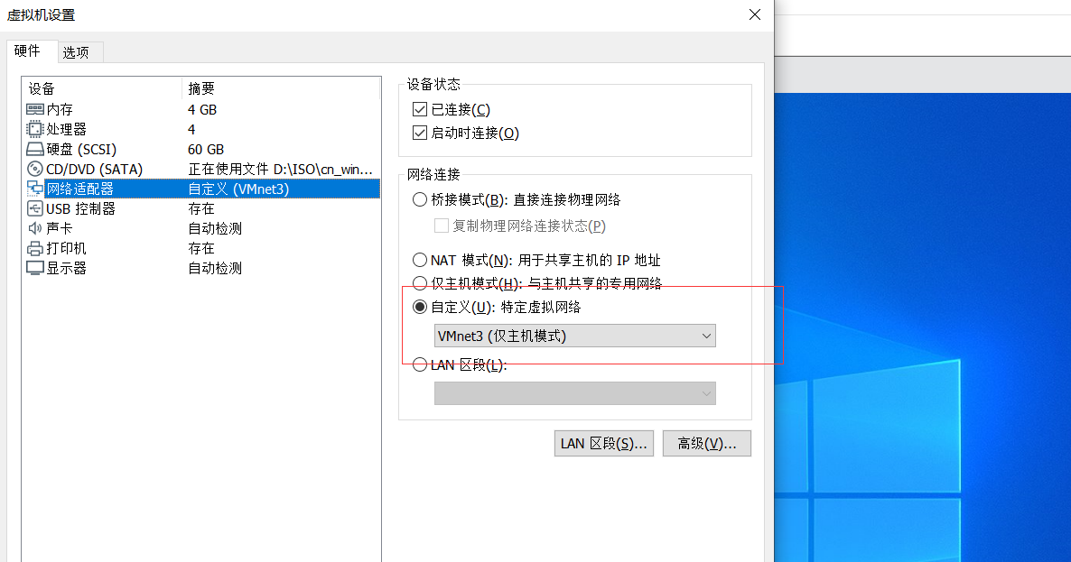Image resolution: width=1071 pixels, height=562 pixels.
Task: Toggle the 已连接(C) checkbox
Action: [420, 109]
